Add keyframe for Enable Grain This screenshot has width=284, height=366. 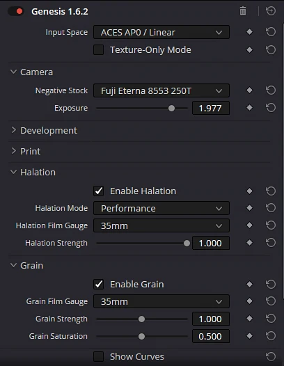point(249,284)
